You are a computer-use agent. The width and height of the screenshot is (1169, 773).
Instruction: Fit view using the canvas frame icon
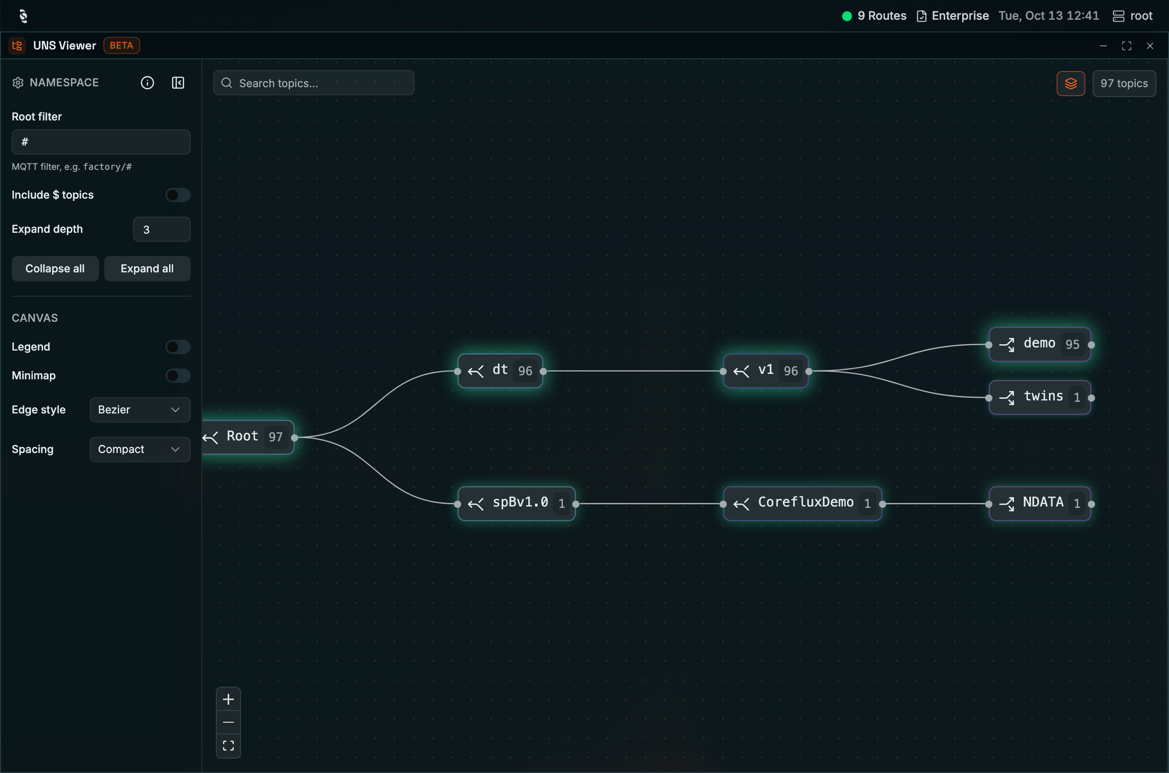tap(228, 746)
